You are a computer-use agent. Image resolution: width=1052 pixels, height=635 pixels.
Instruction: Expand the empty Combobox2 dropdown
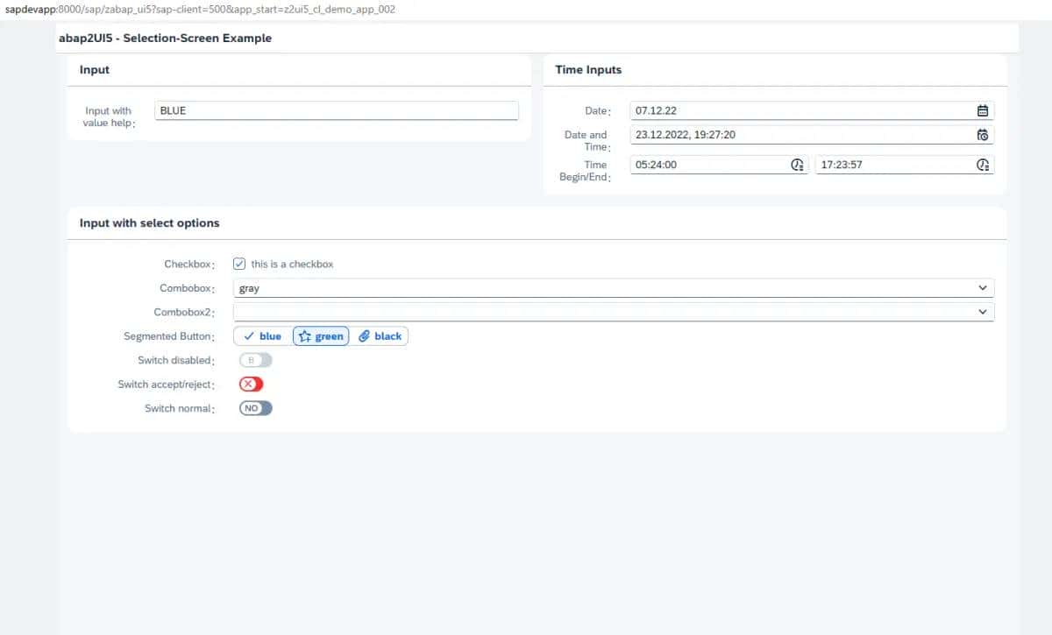click(982, 311)
